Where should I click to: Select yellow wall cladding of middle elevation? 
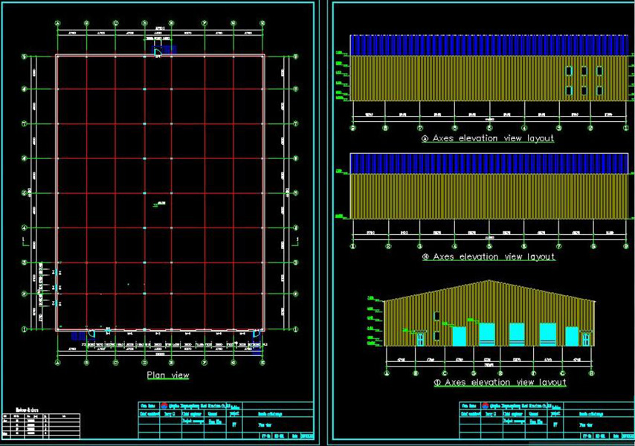click(489, 196)
